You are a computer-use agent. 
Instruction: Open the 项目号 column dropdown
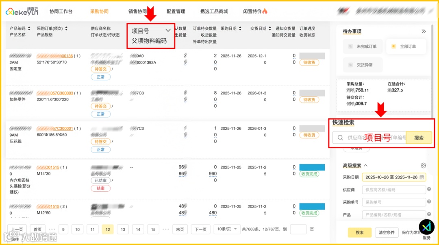click(167, 30)
